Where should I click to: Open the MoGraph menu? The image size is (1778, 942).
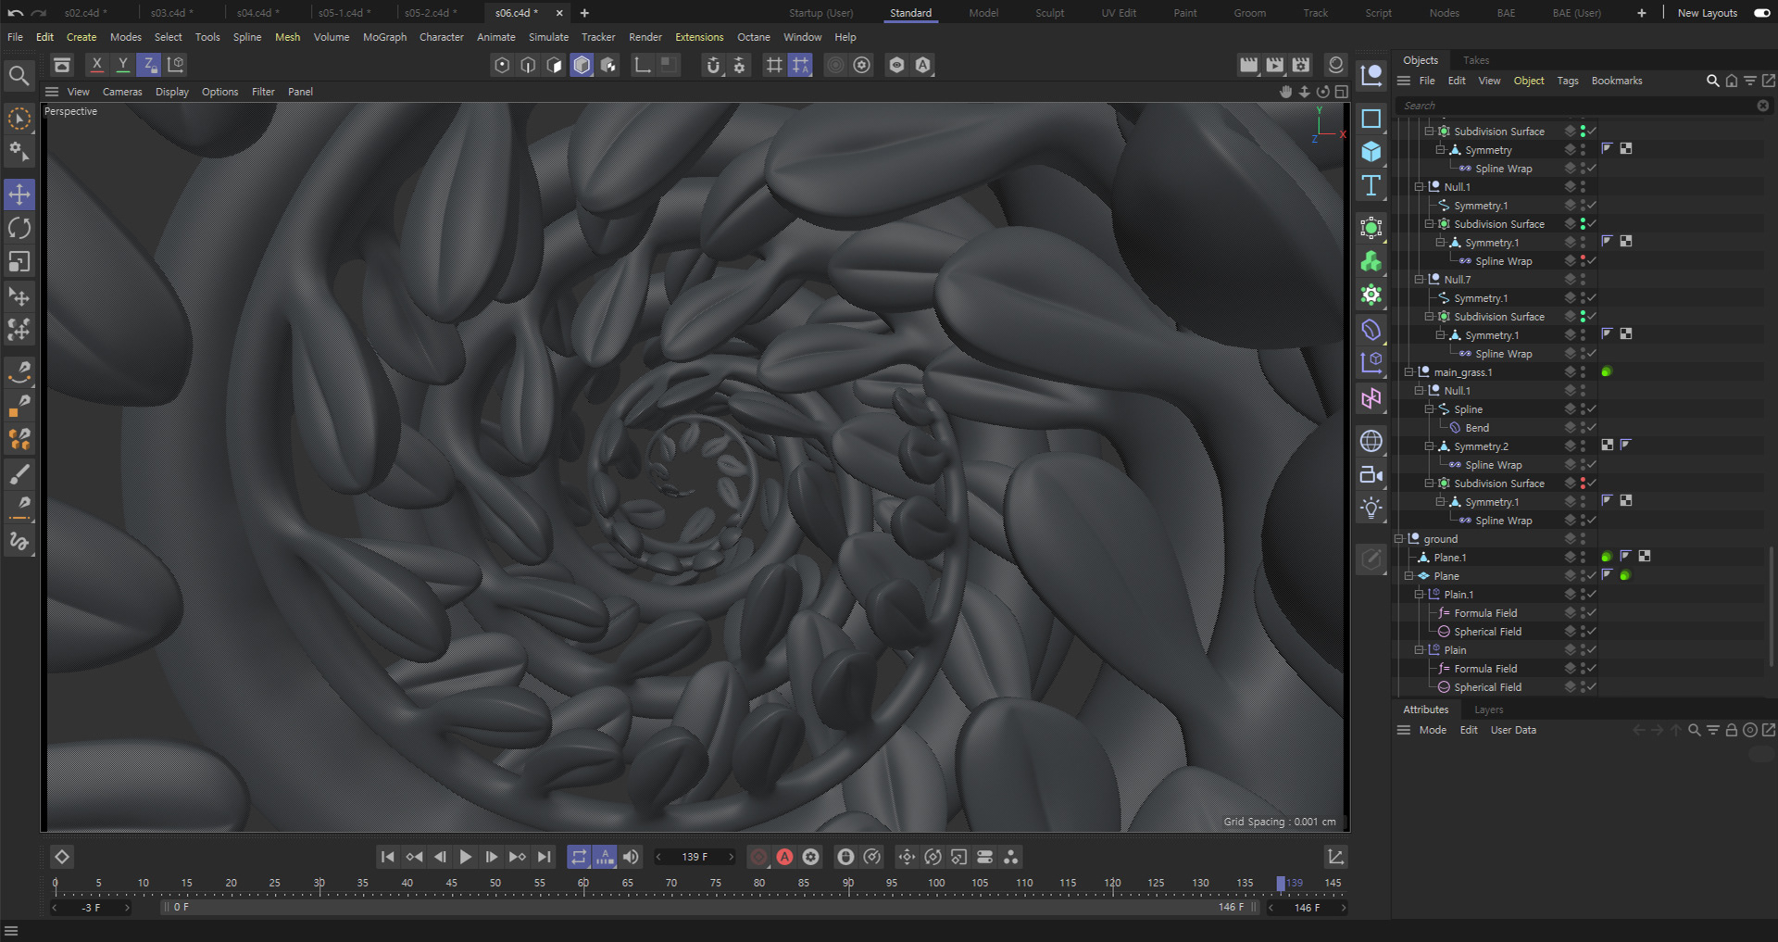pyautogui.click(x=384, y=37)
